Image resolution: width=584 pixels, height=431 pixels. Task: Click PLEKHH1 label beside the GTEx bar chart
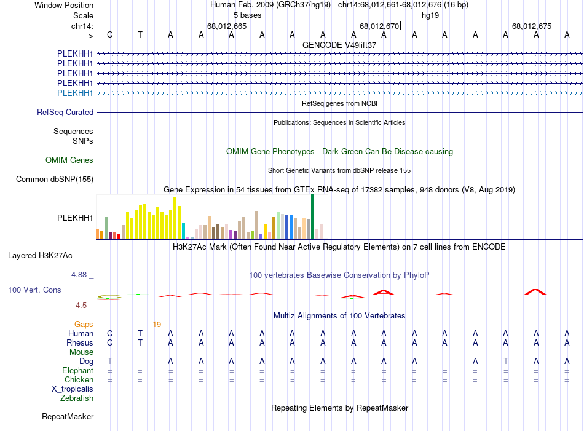tap(75, 218)
